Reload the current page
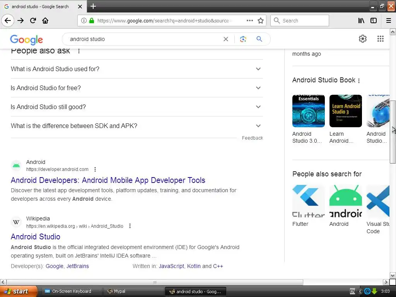 pyautogui.click(x=33, y=20)
